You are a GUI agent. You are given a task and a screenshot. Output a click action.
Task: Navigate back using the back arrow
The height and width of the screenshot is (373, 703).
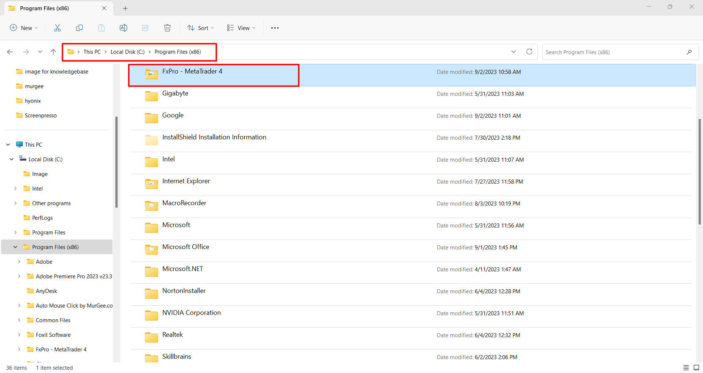pyautogui.click(x=10, y=52)
